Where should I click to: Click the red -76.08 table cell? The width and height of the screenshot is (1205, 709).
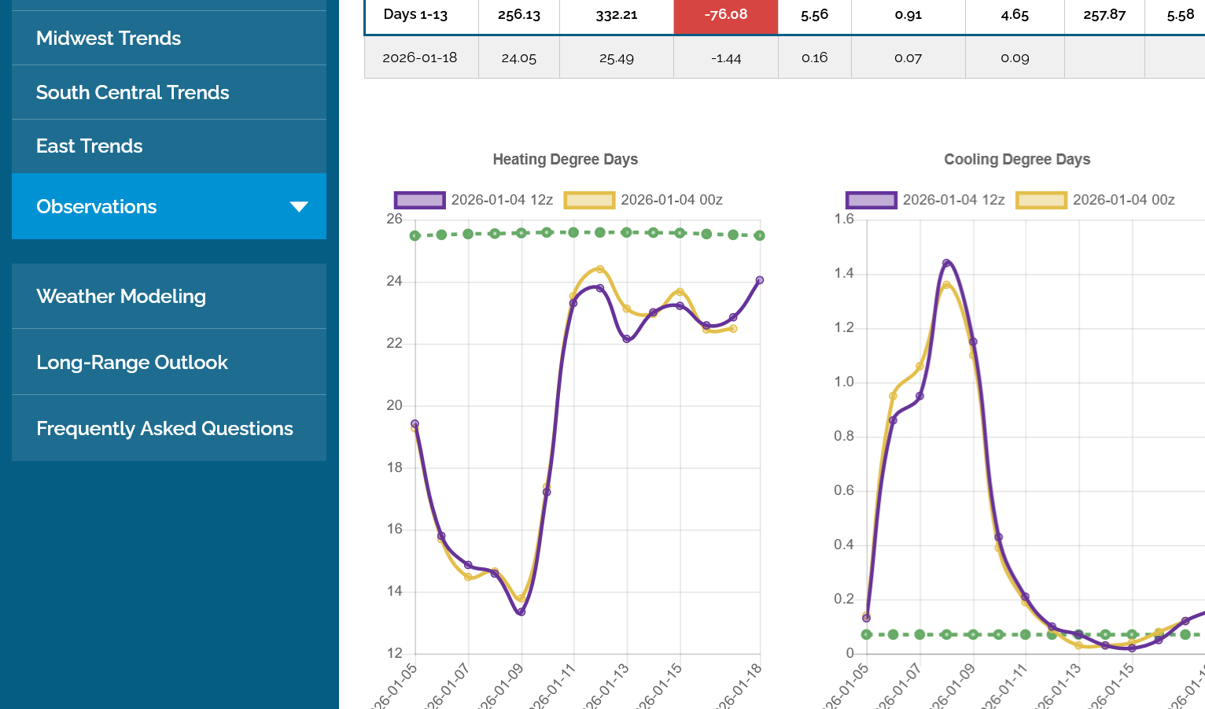(x=725, y=15)
